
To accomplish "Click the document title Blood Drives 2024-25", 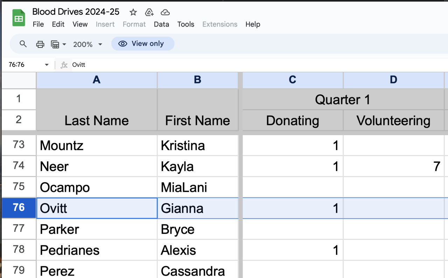I will [76, 12].
